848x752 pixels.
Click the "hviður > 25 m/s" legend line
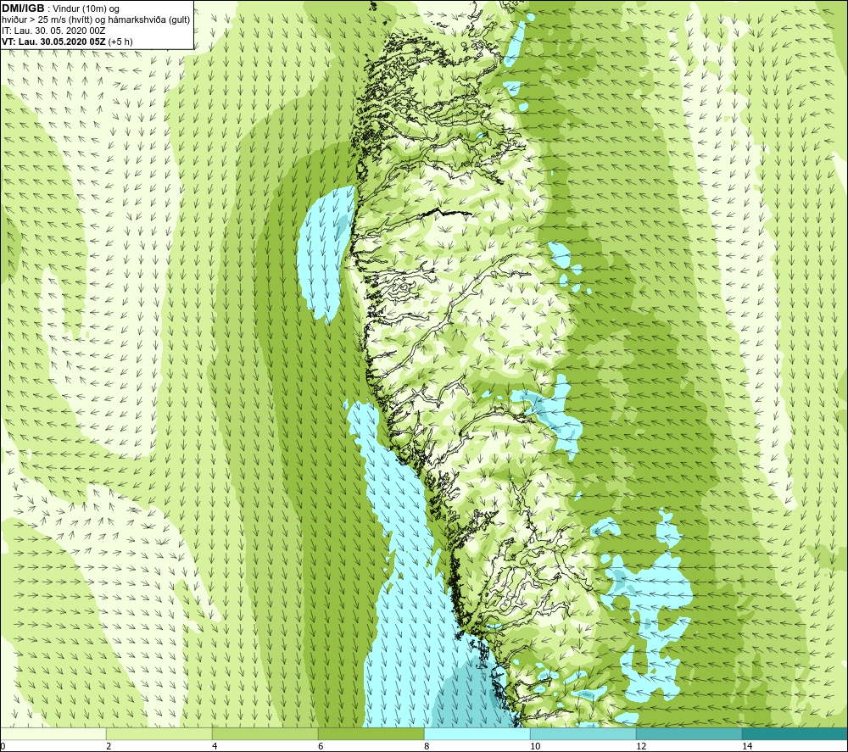96,20
